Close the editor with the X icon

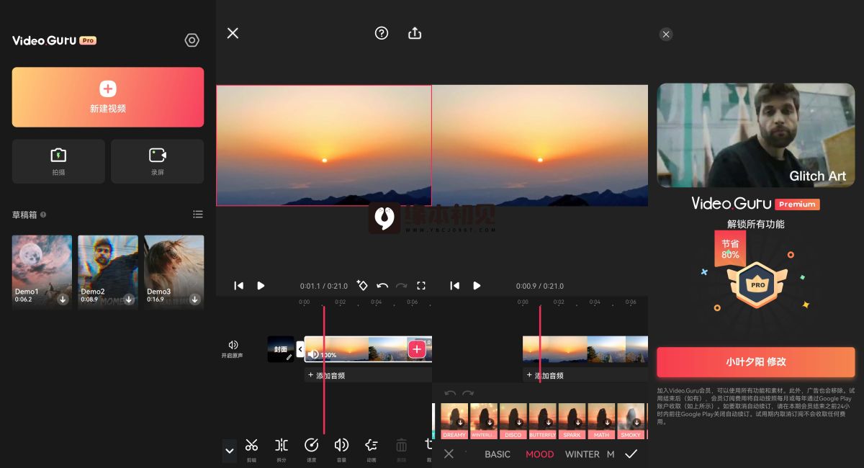point(233,33)
